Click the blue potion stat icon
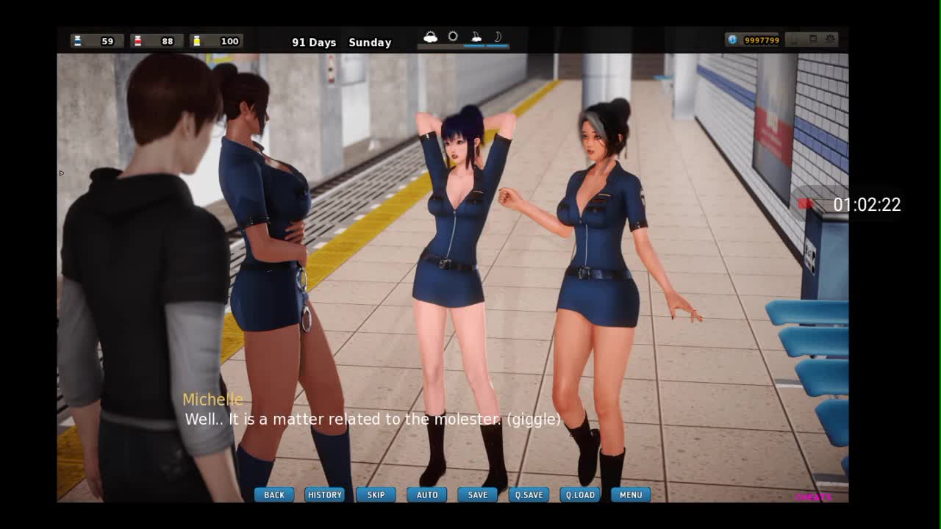 [x=78, y=41]
